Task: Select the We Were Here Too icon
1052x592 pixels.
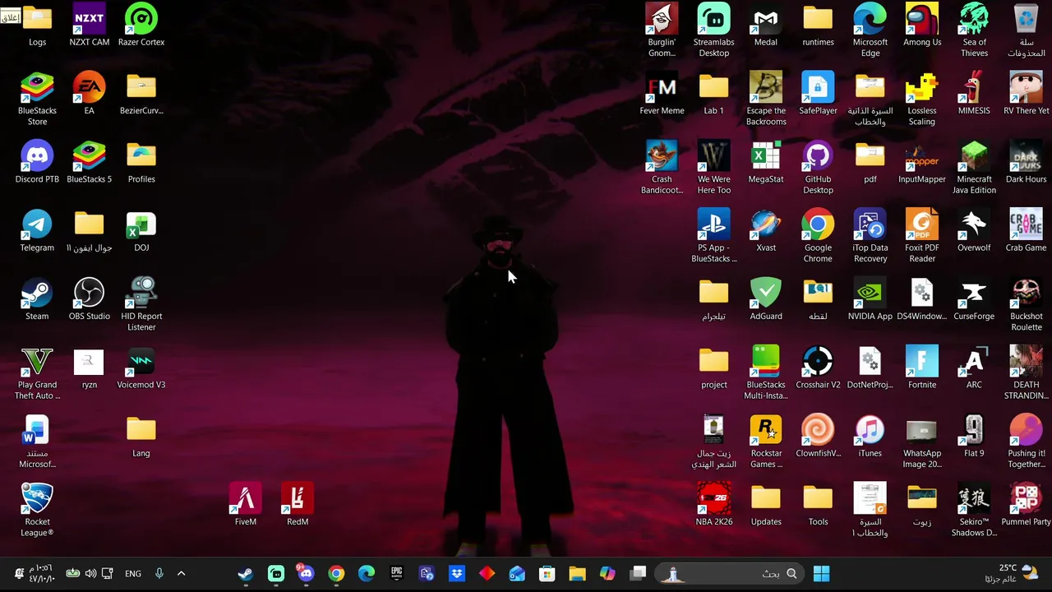Action: (713, 169)
